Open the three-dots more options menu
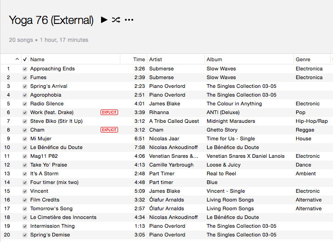The image size is (333, 242). (129, 20)
